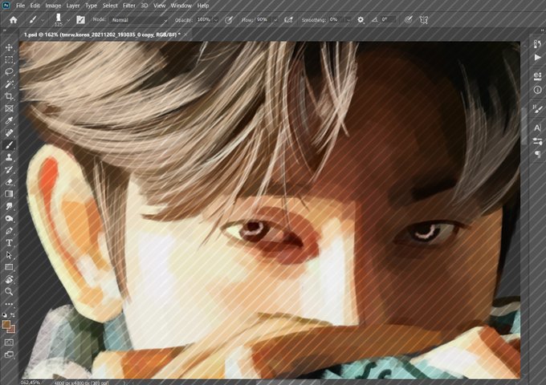The height and width of the screenshot is (385, 546).
Task: Expand the Smoothing slider dropdown arrow
Action: (x=348, y=20)
